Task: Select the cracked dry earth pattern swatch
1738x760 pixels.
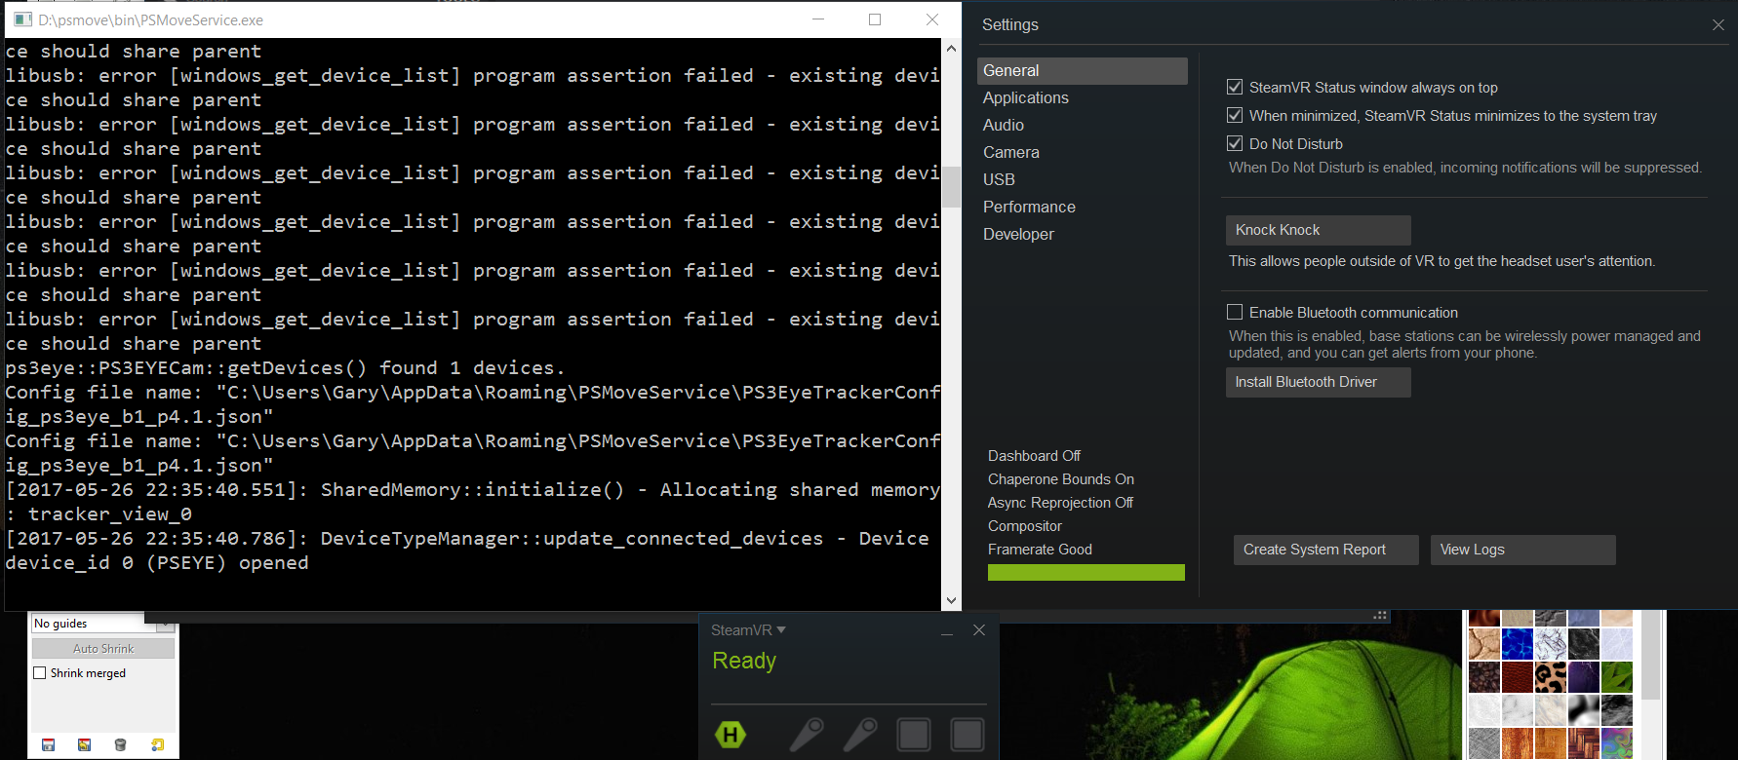Action: (1484, 644)
